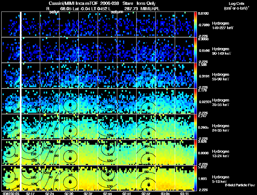The width and height of the screenshot is (257, 195).
Task: Open the 24-35 keV image panel at 02:51
Action: pos(127,127)
